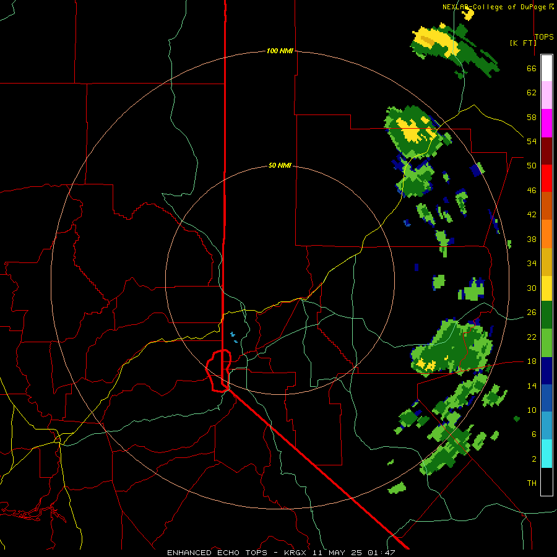The width and height of the screenshot is (557, 557).
Task: Select the light green legend swatch
Action: (x=546, y=343)
